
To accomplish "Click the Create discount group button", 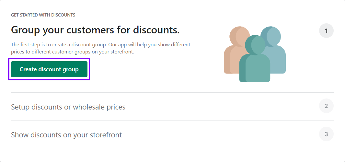I will (49, 69).
